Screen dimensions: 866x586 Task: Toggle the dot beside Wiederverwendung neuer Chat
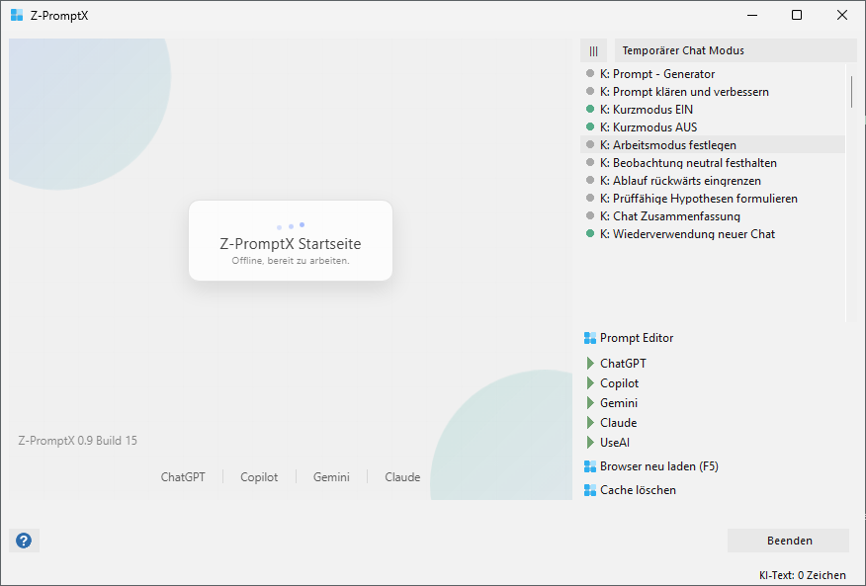click(x=590, y=234)
